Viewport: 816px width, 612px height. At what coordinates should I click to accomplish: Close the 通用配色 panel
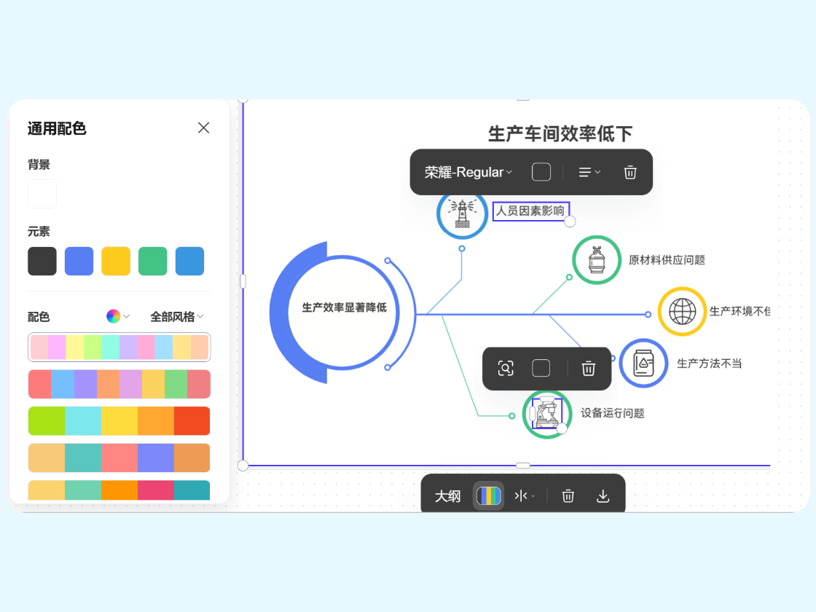point(203,127)
